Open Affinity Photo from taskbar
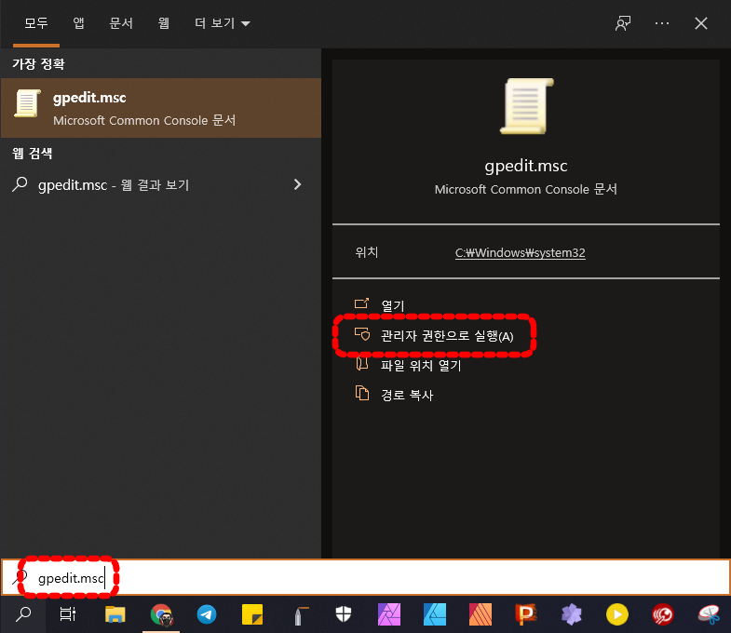Image resolution: width=731 pixels, height=633 pixels. (389, 614)
